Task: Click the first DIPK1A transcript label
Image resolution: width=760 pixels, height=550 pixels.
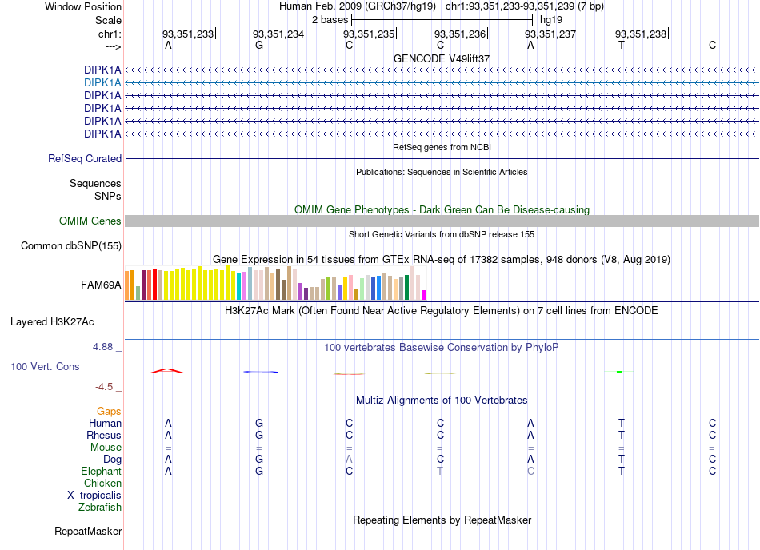Action: tap(102, 70)
